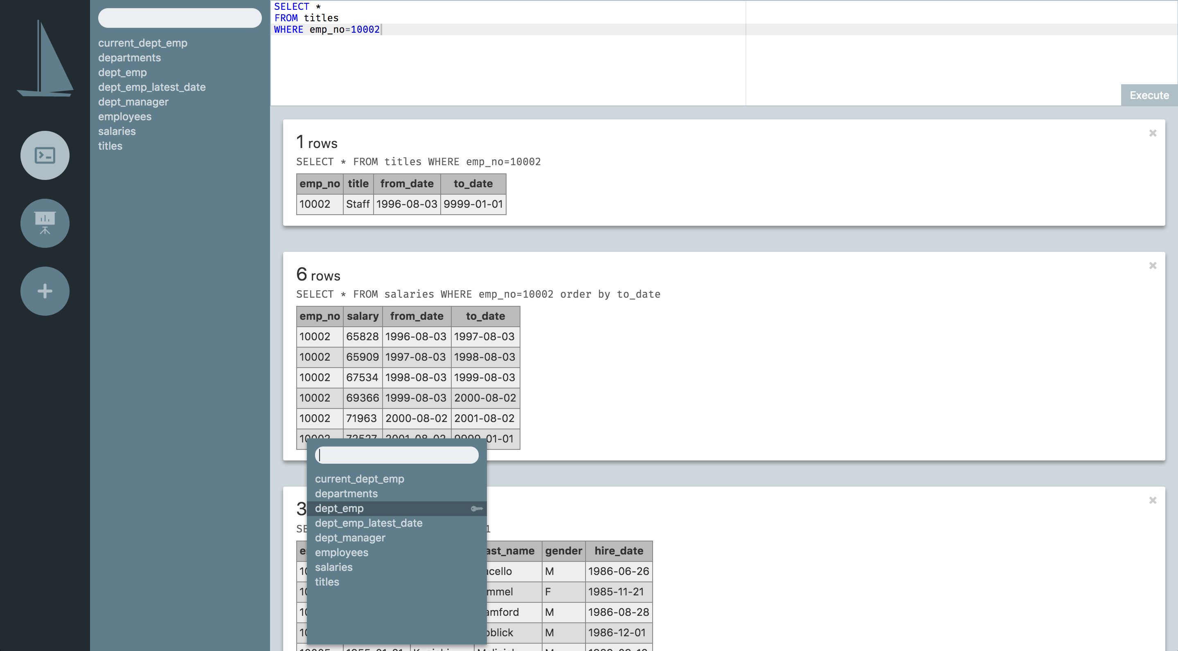Choose departments from the table popup list
Image resolution: width=1178 pixels, height=651 pixels.
(x=346, y=493)
